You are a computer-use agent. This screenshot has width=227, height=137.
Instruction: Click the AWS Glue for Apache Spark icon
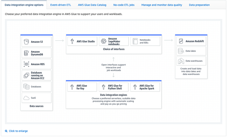(135, 87)
